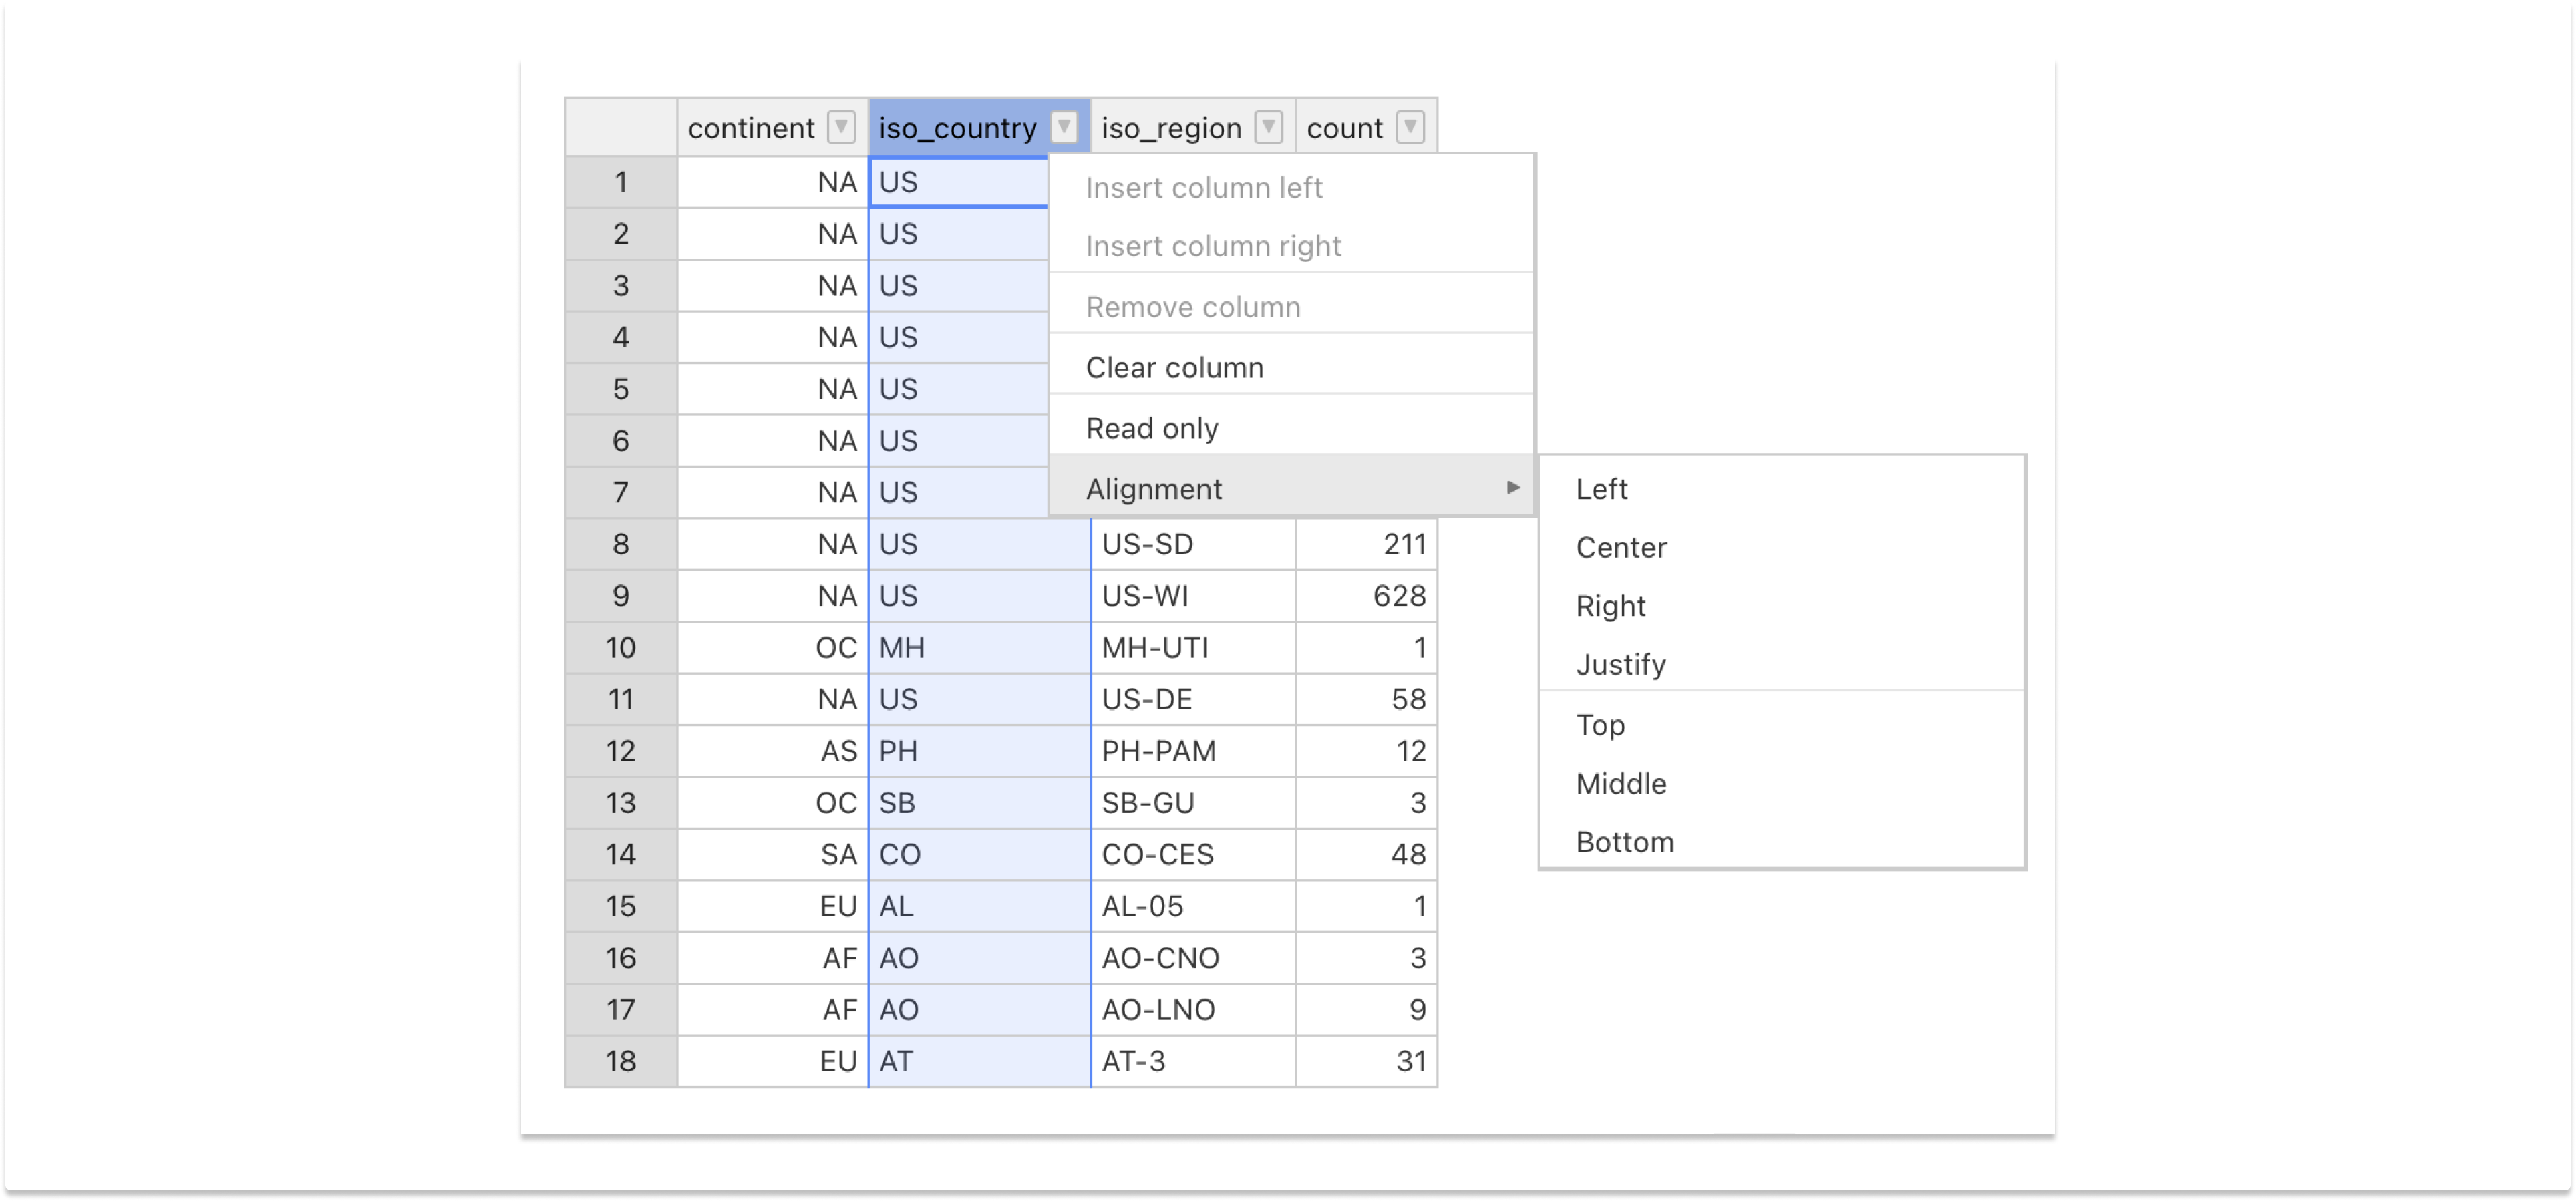Expand the Alignment submenu arrow
The width and height of the screenshot is (2576, 1201).
1512,487
